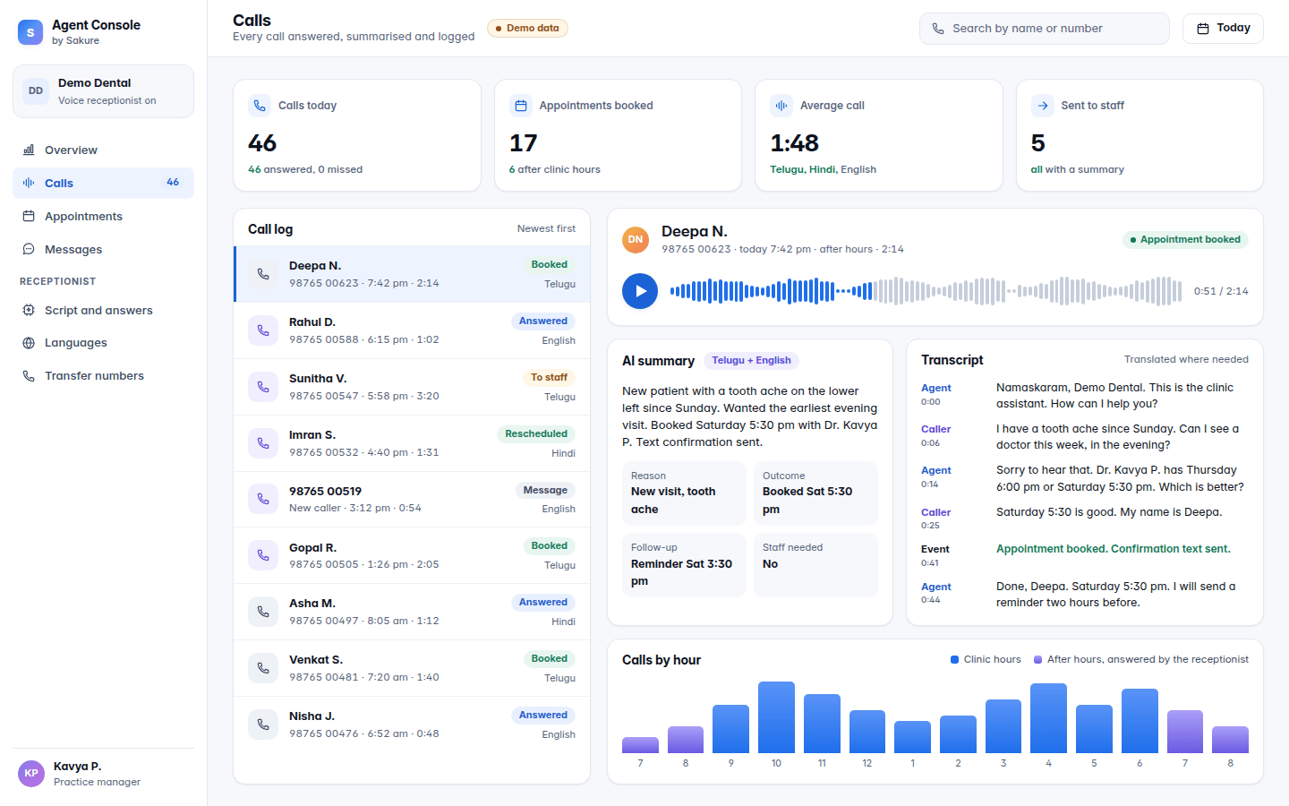This screenshot has height=806, width=1289.
Task: Click the phone icon on Sunitha V. row
Action: (263, 387)
